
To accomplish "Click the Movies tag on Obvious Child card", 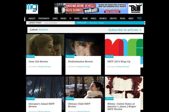I will pos(70,99).
